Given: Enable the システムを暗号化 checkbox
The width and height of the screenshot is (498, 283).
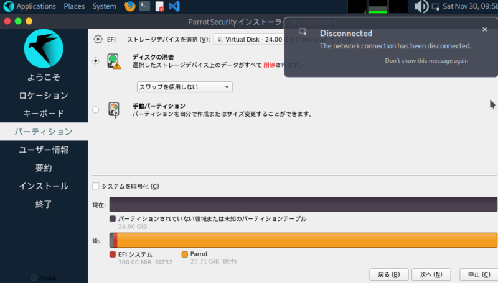Looking at the screenshot, I should point(96,186).
